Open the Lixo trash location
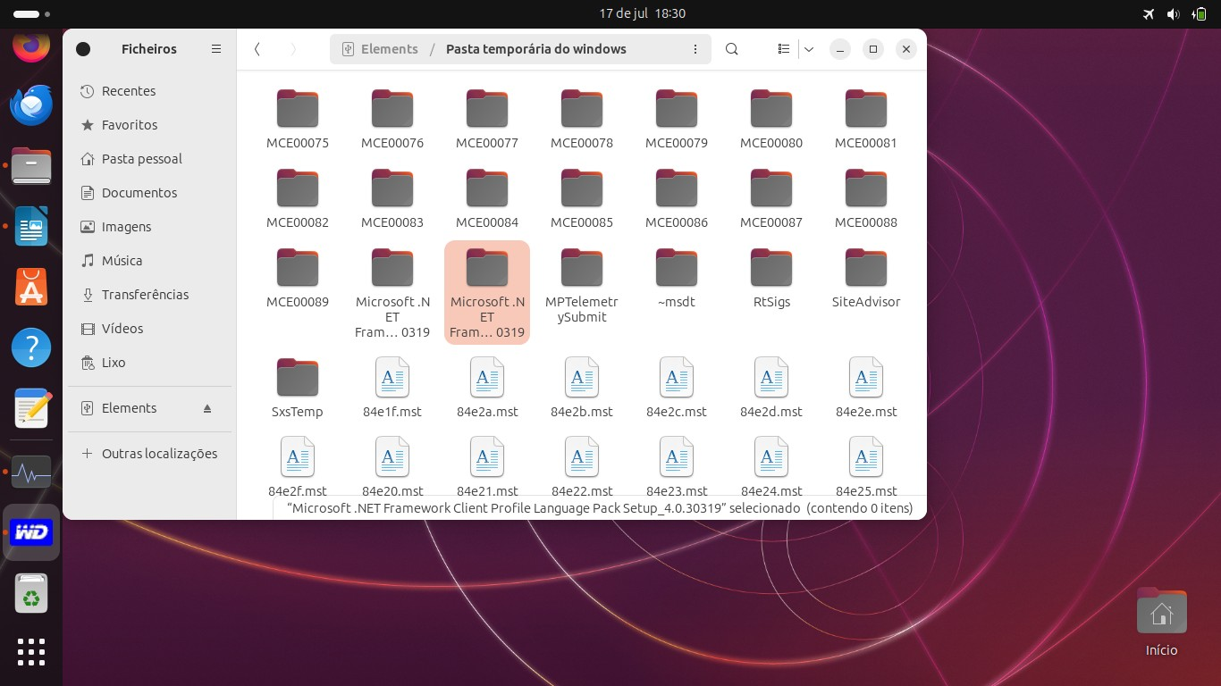This screenshot has width=1221, height=686. point(114,363)
